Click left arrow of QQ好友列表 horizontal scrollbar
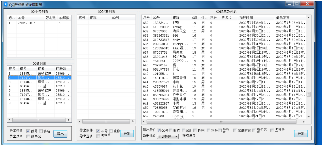Screen dimensions: 322x146 click(x=80, y=121)
